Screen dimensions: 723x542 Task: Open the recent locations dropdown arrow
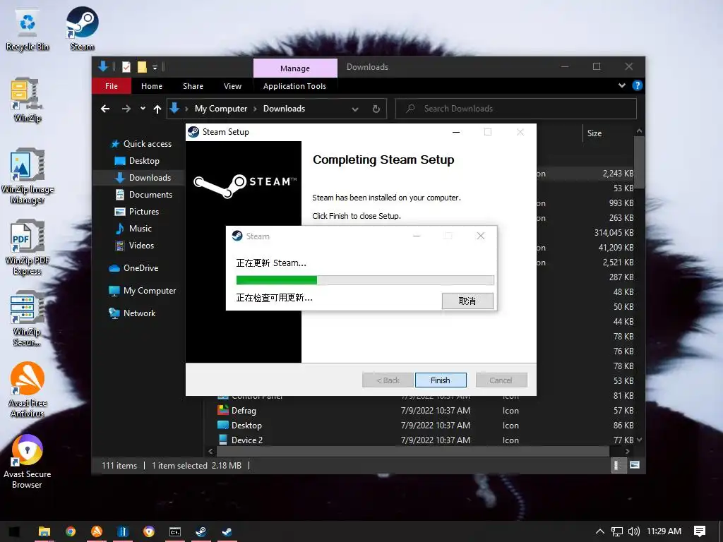point(143,109)
